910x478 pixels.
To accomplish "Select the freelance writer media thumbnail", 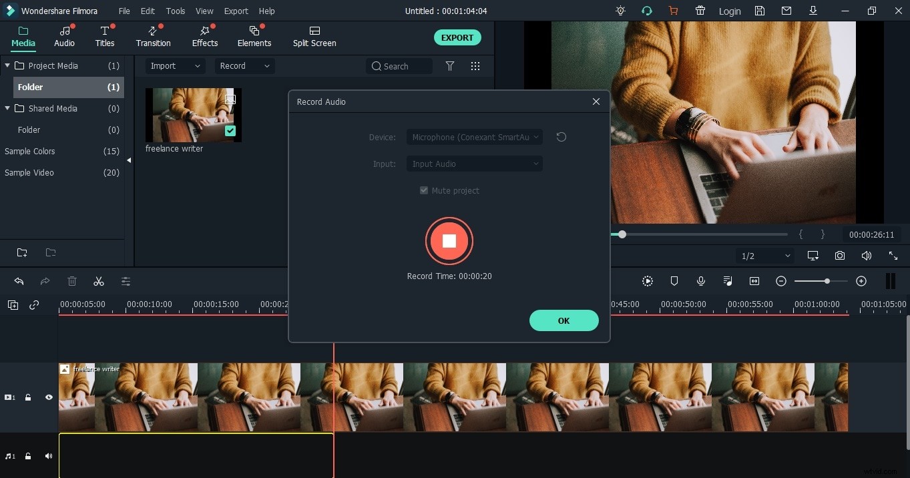I will [x=193, y=115].
